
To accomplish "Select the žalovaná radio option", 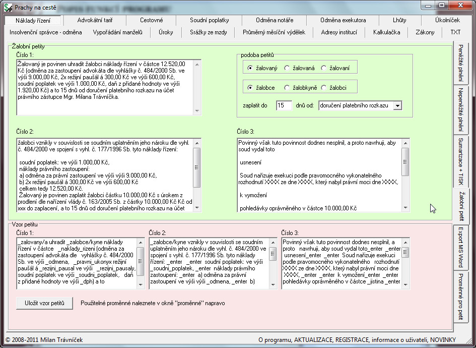I will tap(287, 68).
